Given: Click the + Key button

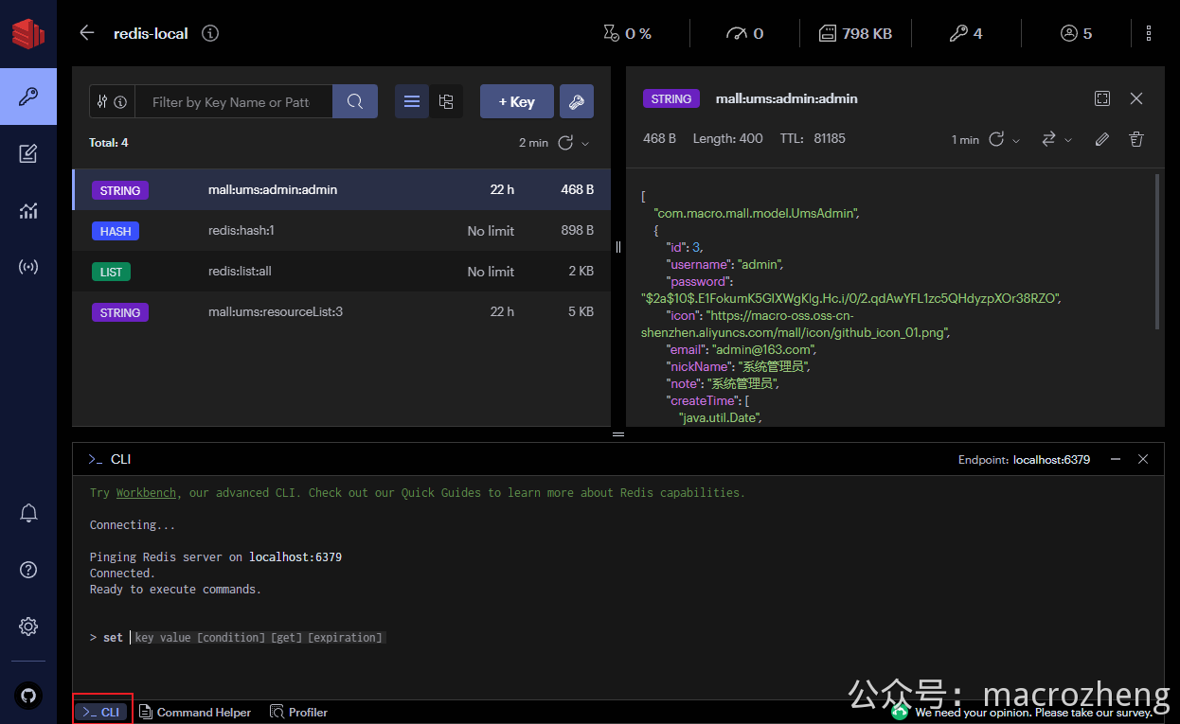Looking at the screenshot, I should [x=517, y=102].
